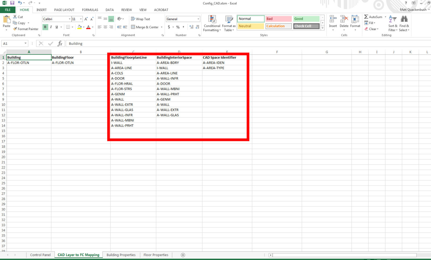This screenshot has height=260, width=431.
Task: Expand the Conditional Formatting menu
Action: [212, 24]
